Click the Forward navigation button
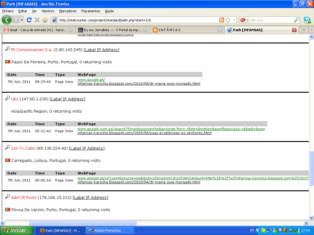Screen dimensions: 314x235 click(16, 20)
